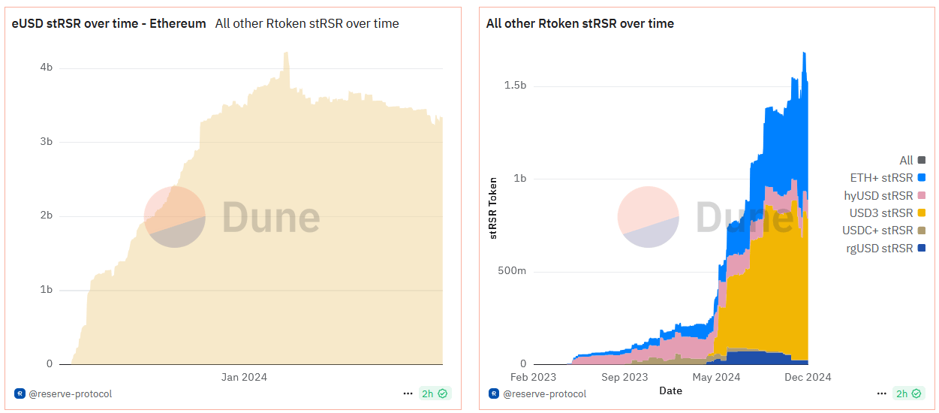The height and width of the screenshot is (413, 939).
Task: Click the green checkmark status in left panel
Action: [x=443, y=393]
